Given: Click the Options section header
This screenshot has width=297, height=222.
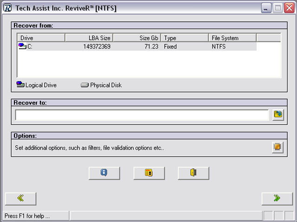Looking at the screenshot, I should coord(149,136).
